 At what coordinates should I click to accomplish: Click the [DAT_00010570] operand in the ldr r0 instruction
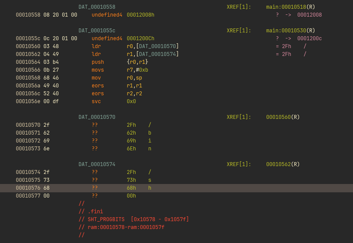pos(158,46)
